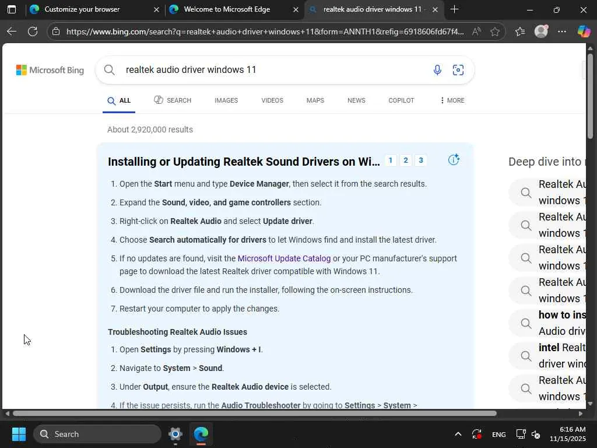This screenshot has width=597, height=448.
Task: Open the Microsoft Update Catalog link
Action: (284, 258)
